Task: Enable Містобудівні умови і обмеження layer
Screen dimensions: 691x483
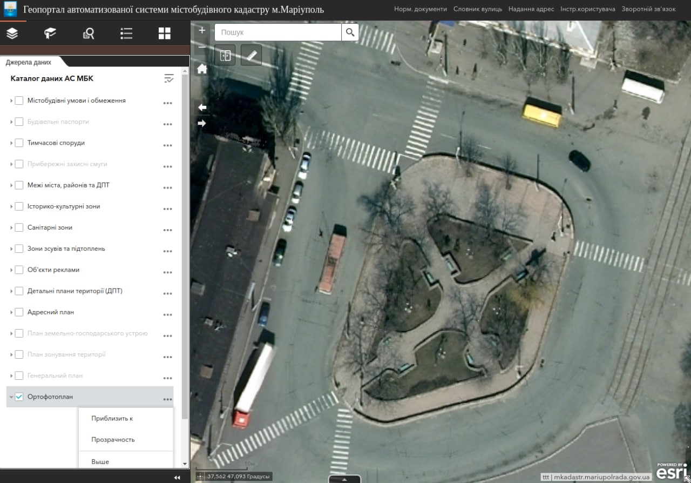Action: pos(19,100)
